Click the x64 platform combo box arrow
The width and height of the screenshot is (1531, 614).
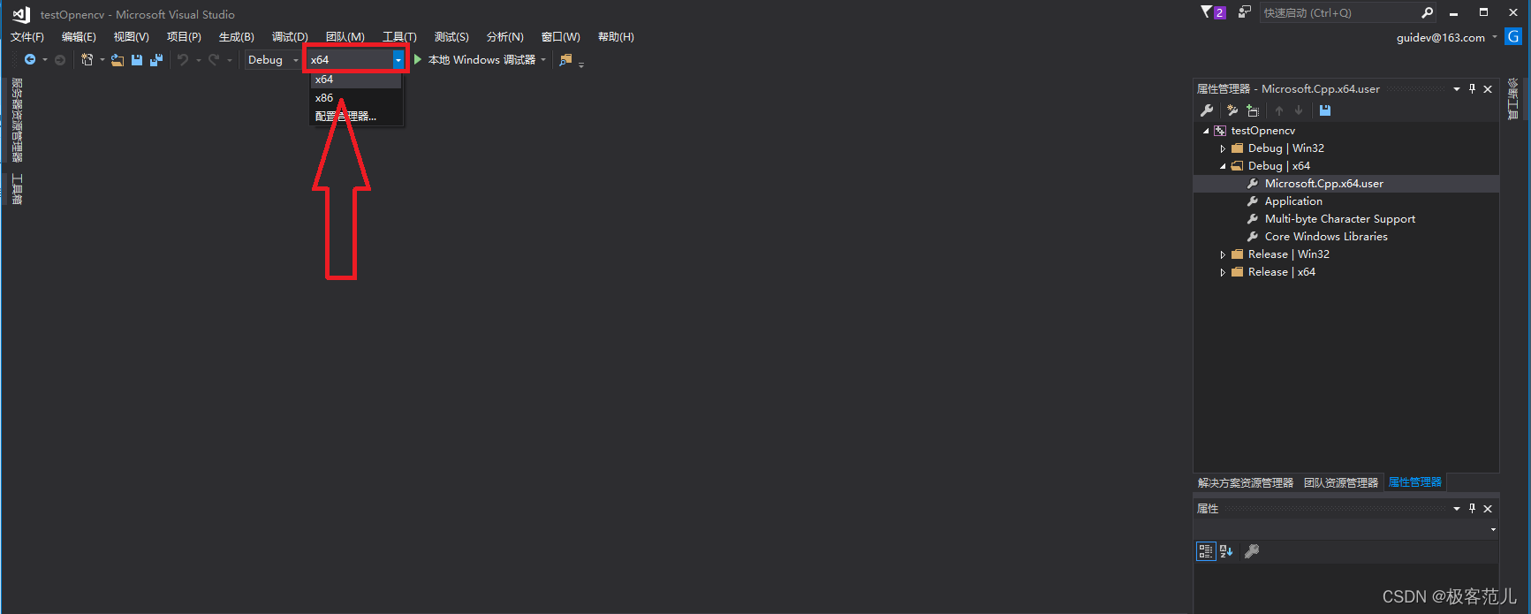pyautogui.click(x=398, y=60)
